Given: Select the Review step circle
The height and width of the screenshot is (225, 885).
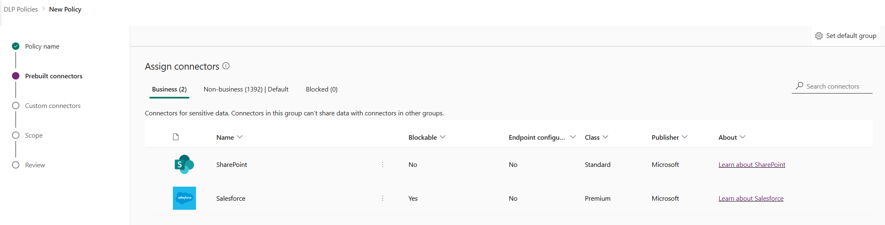Looking at the screenshot, I should click(16, 165).
